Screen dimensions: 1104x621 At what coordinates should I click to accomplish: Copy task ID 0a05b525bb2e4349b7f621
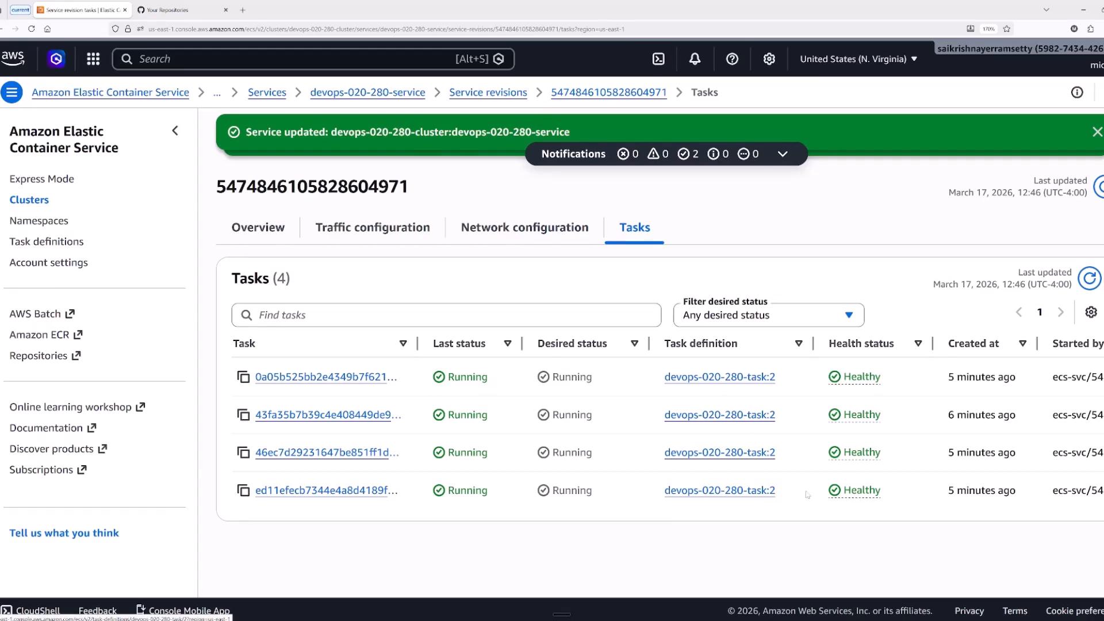point(243,377)
